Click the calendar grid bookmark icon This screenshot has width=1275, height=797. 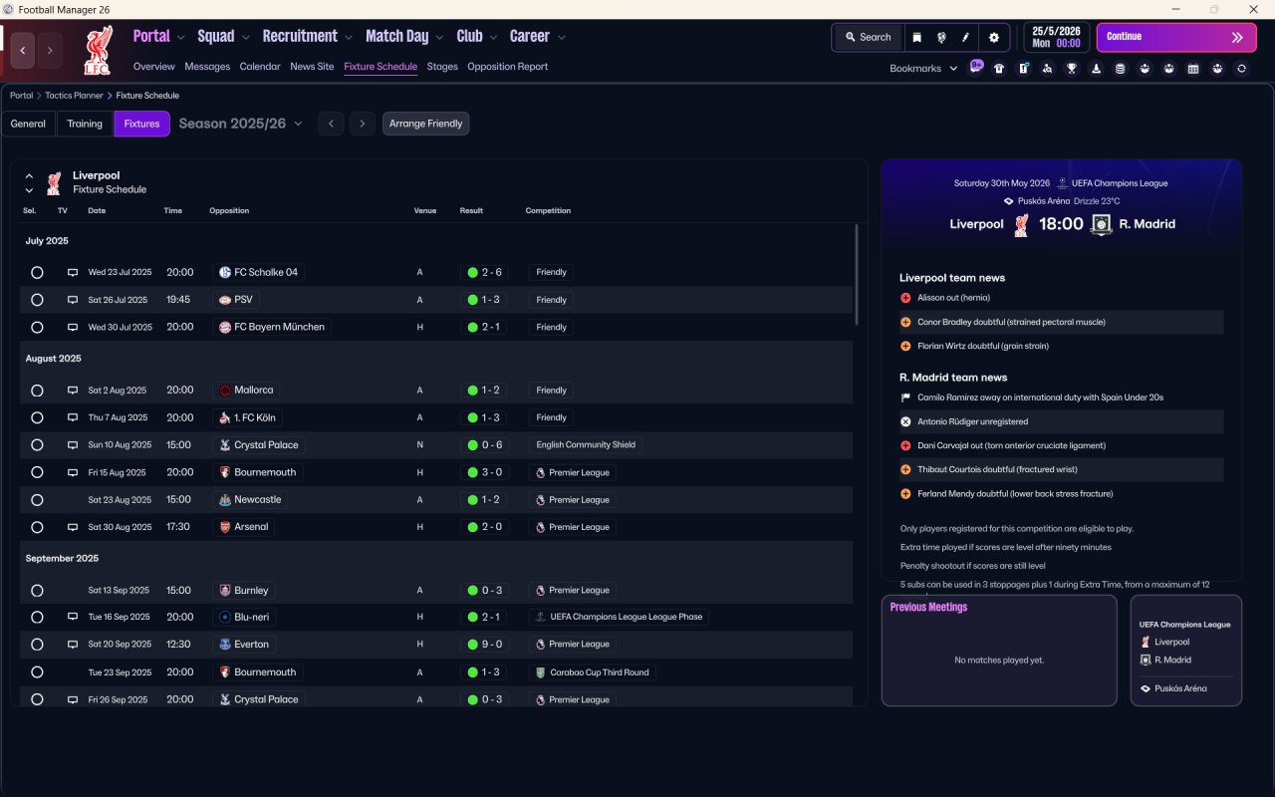point(1193,69)
